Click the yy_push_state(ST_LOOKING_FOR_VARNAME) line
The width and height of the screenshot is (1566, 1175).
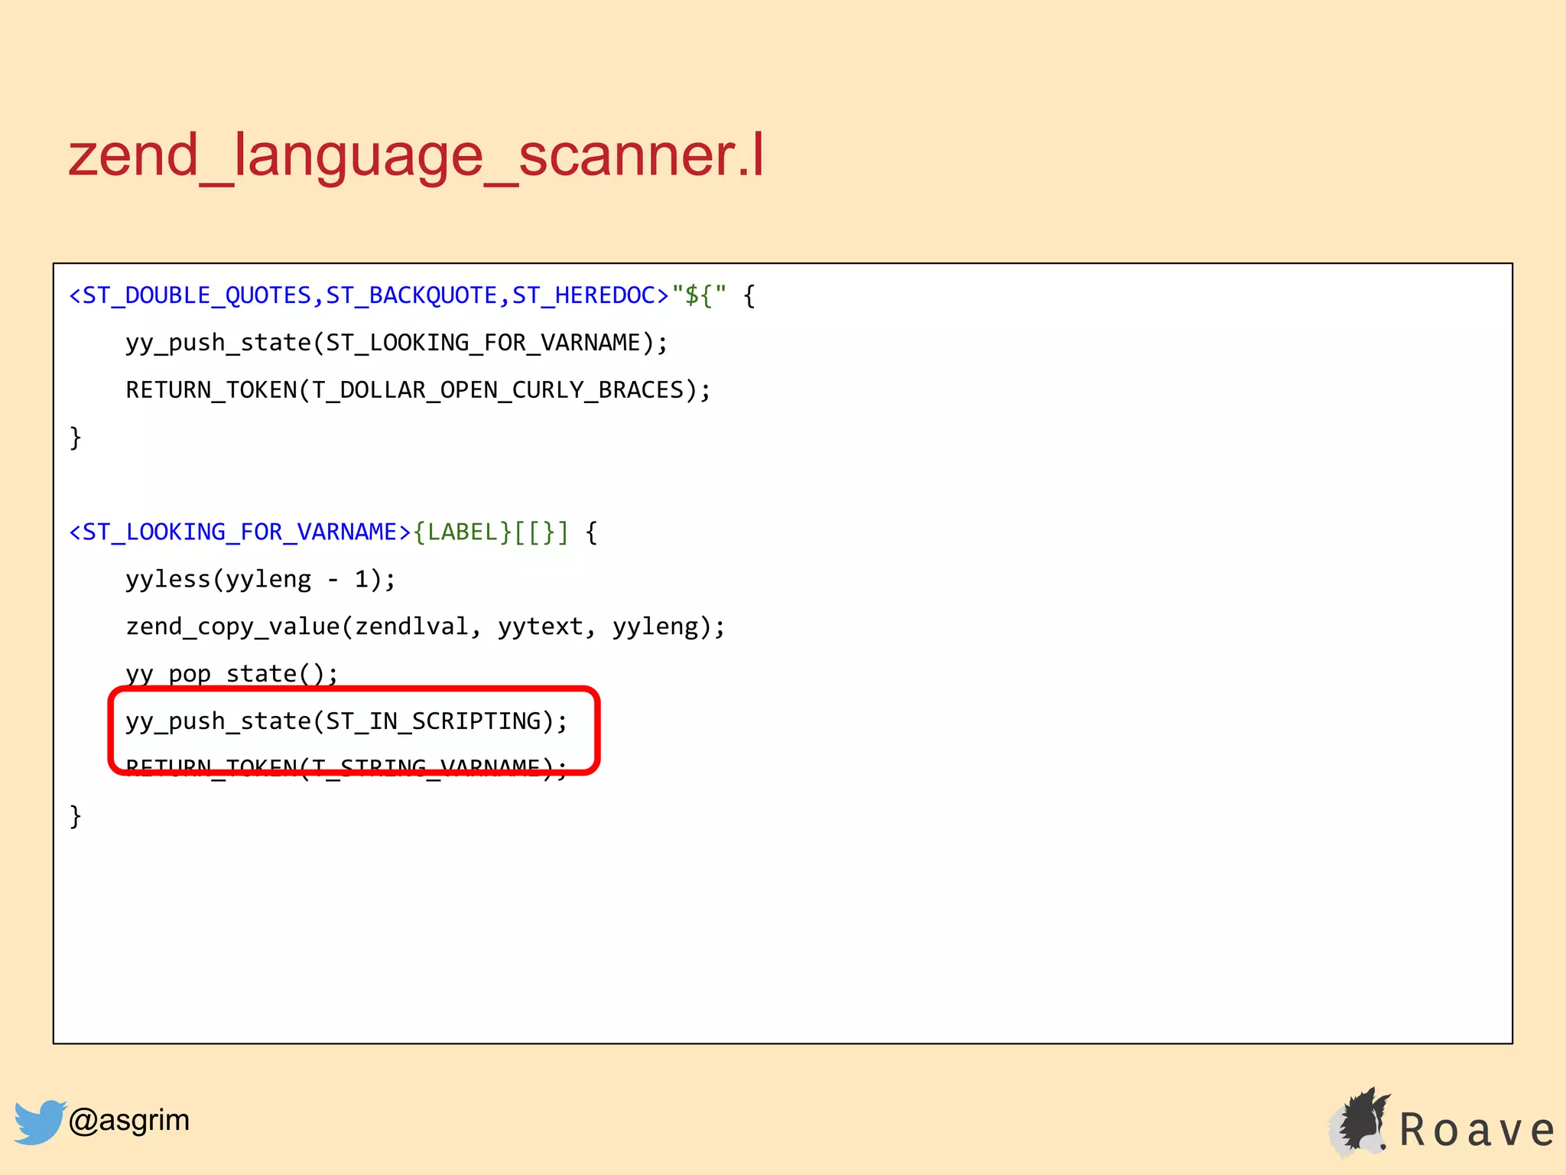(397, 343)
